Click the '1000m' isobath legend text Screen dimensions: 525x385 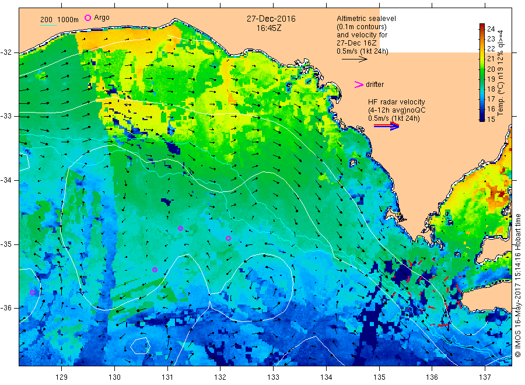pos(68,20)
